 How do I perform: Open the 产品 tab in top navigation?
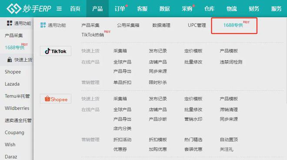(x=97, y=9)
